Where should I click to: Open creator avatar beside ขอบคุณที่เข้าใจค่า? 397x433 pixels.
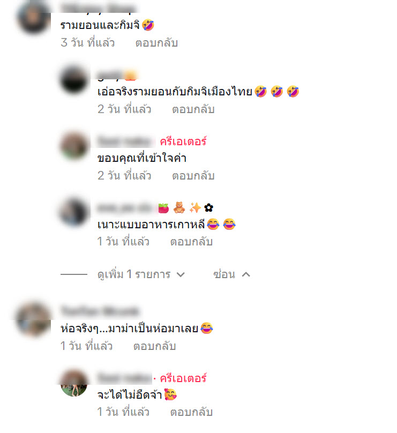tap(74, 146)
